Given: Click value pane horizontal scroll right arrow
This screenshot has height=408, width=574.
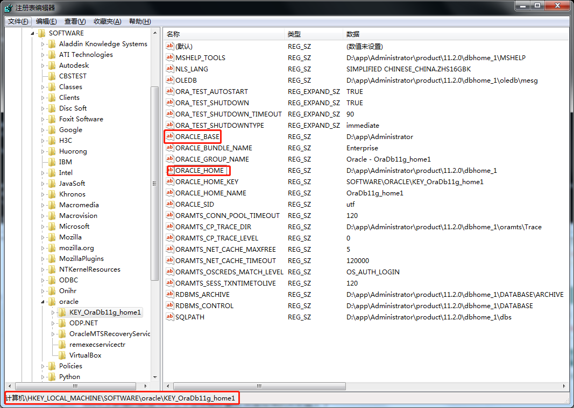Looking at the screenshot, I should coord(564,386).
